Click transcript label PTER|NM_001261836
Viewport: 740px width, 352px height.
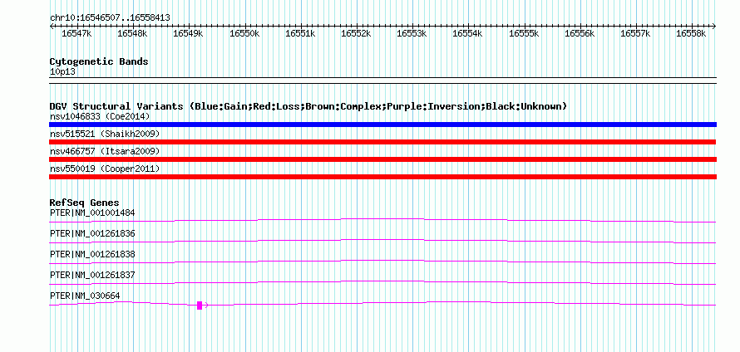92,234
